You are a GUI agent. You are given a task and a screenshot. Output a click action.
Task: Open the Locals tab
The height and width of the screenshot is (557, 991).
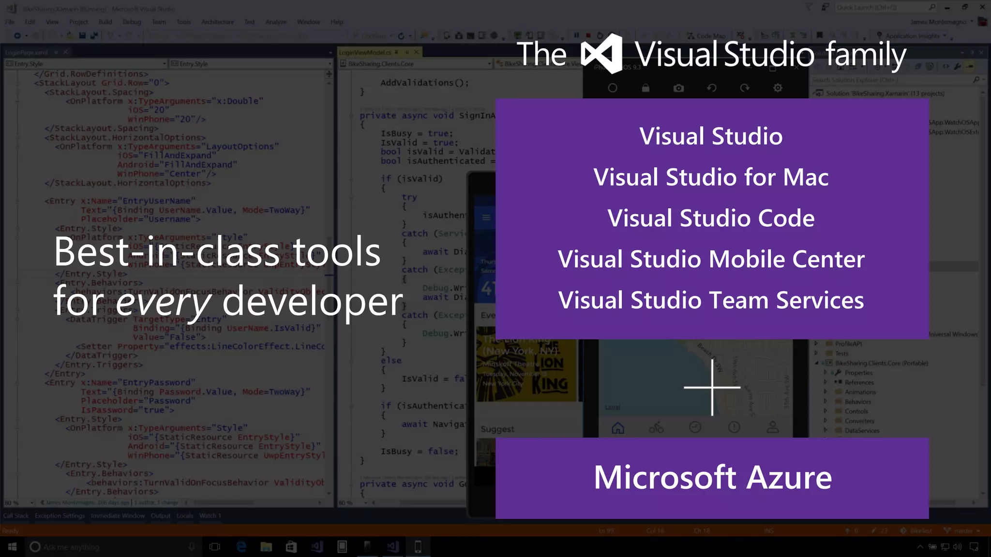point(185,516)
